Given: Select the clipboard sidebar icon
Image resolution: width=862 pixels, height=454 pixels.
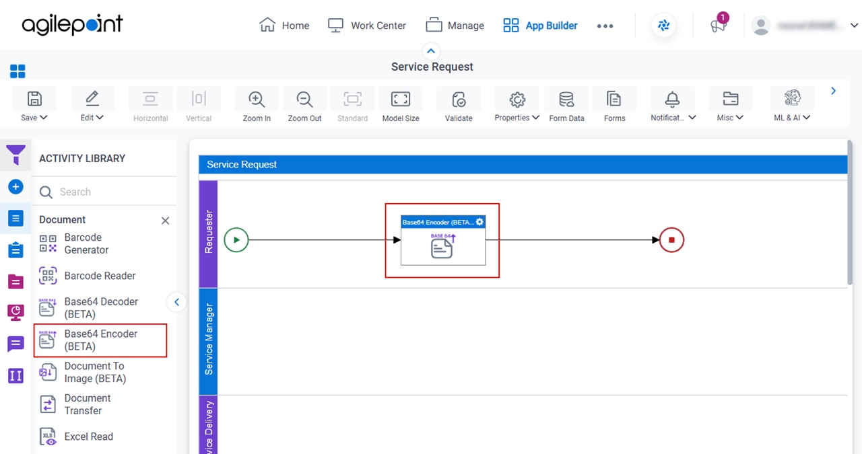Looking at the screenshot, I should tap(15, 250).
